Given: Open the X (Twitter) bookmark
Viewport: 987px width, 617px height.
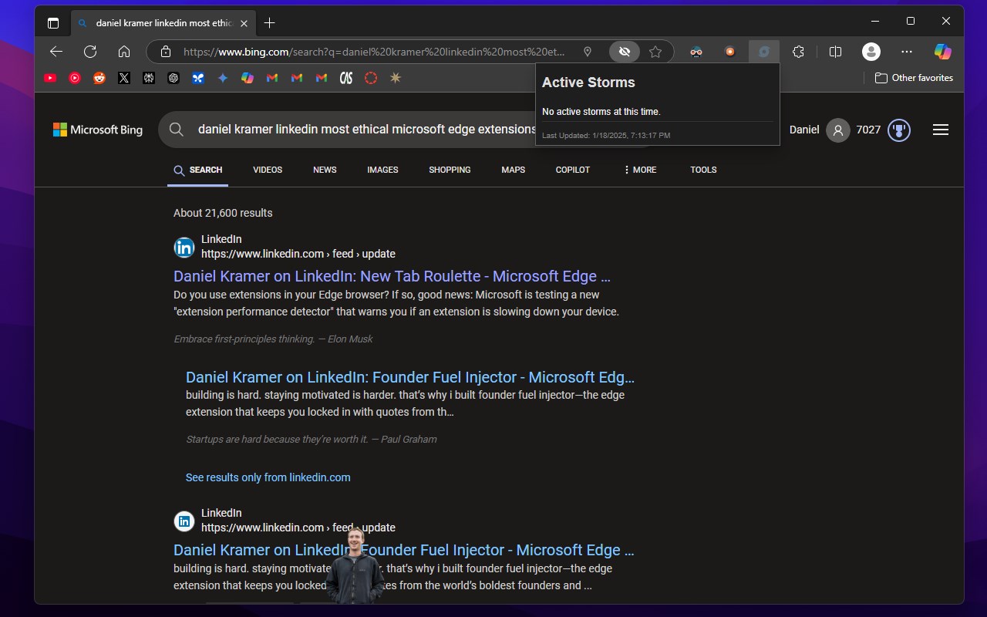Looking at the screenshot, I should 124,78.
